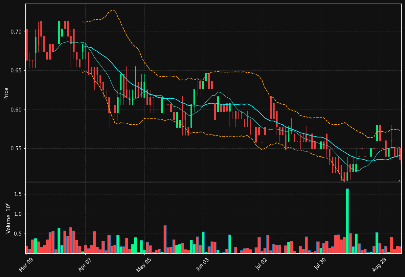Click the Volume axis title
The height and width of the screenshot is (277, 405).
click(x=9, y=218)
